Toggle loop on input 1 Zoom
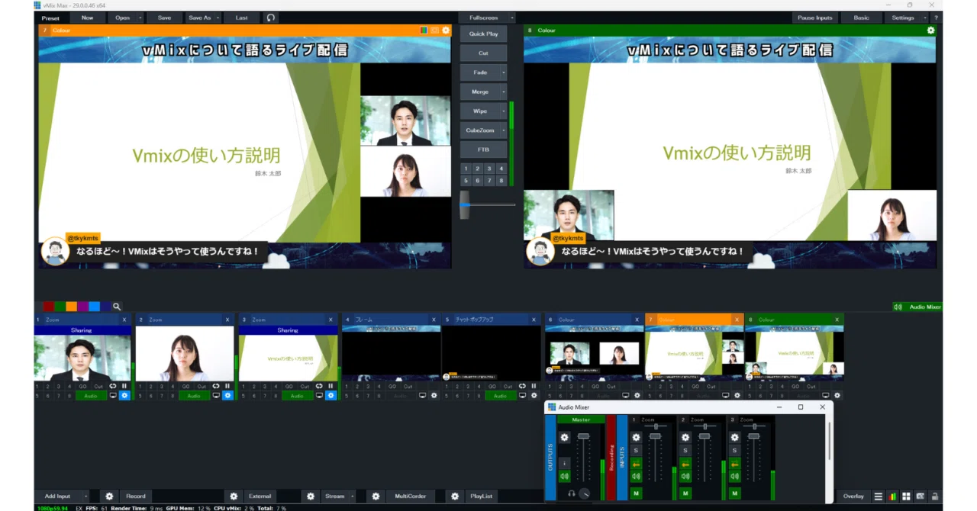 tap(114, 386)
